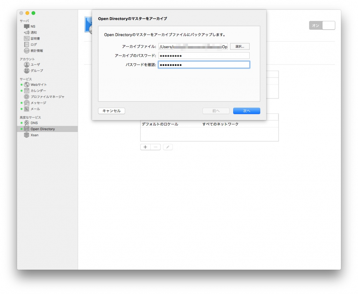Click the 高度なサービス section header
The width and height of the screenshot is (358, 294).
[30, 117]
